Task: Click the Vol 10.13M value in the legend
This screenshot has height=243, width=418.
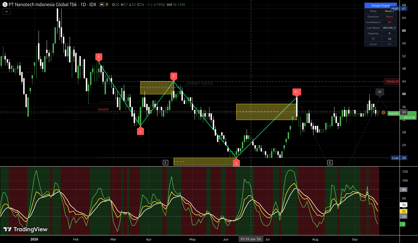Action: [x=176, y=5]
